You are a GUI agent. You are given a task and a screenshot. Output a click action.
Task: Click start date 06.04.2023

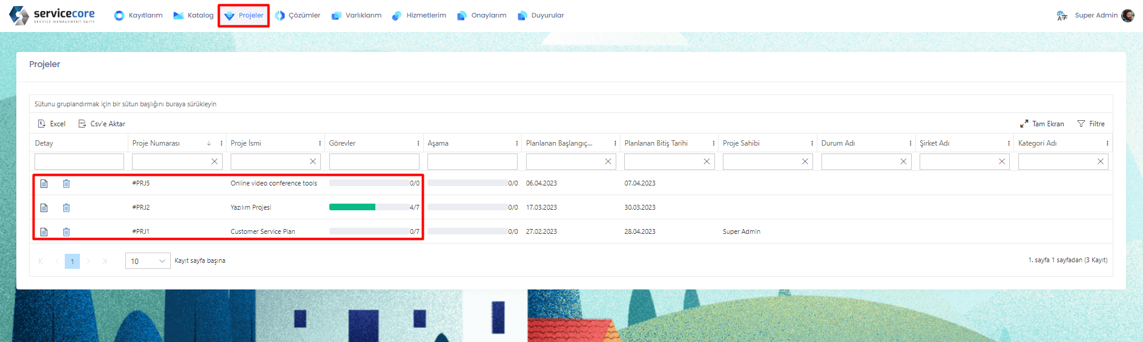pyautogui.click(x=541, y=183)
